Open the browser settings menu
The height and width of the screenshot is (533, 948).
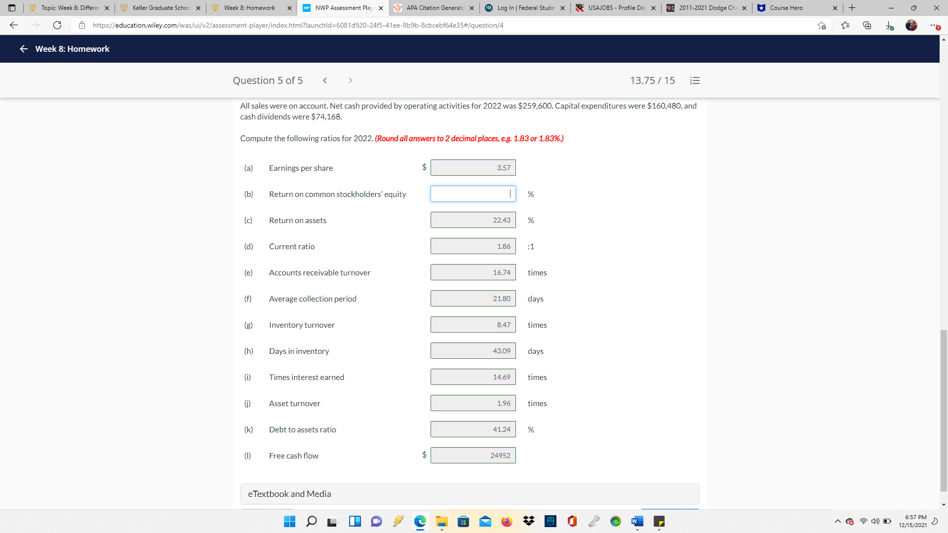pyautogui.click(x=936, y=25)
